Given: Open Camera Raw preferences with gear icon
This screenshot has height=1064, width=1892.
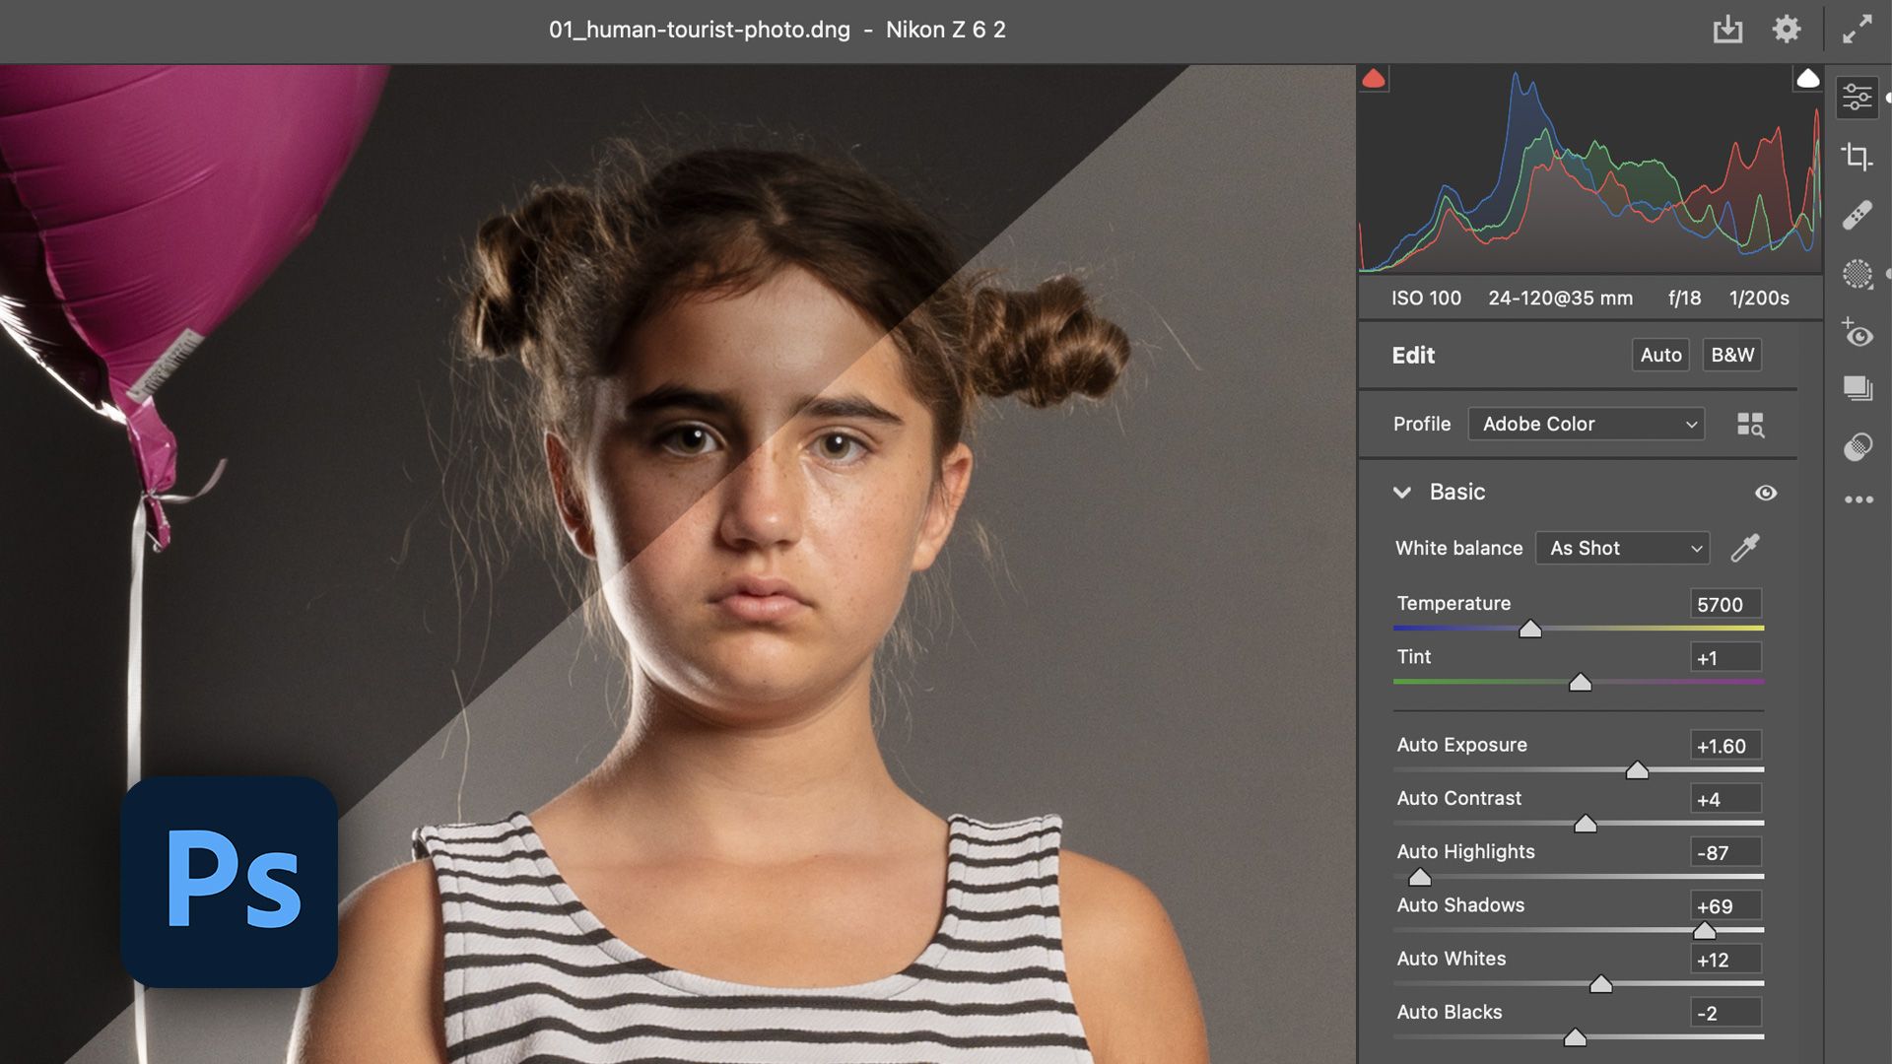Looking at the screenshot, I should tap(1787, 30).
